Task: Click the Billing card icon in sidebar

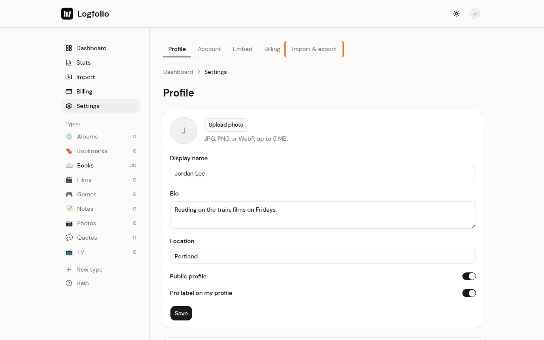Action: (x=69, y=91)
